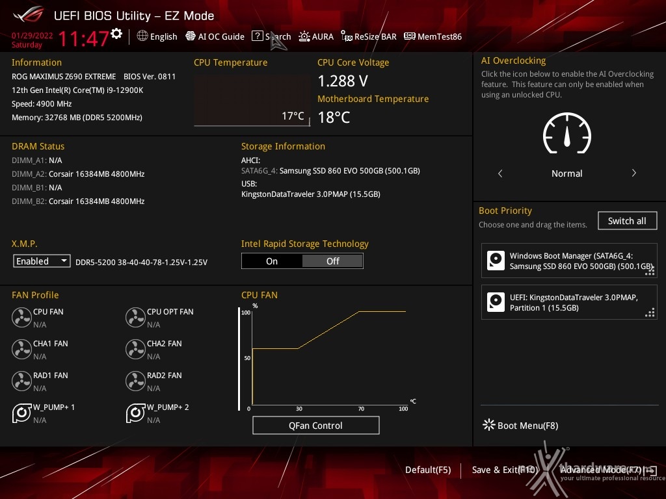Click the CPU Temperature graph

tap(252, 100)
